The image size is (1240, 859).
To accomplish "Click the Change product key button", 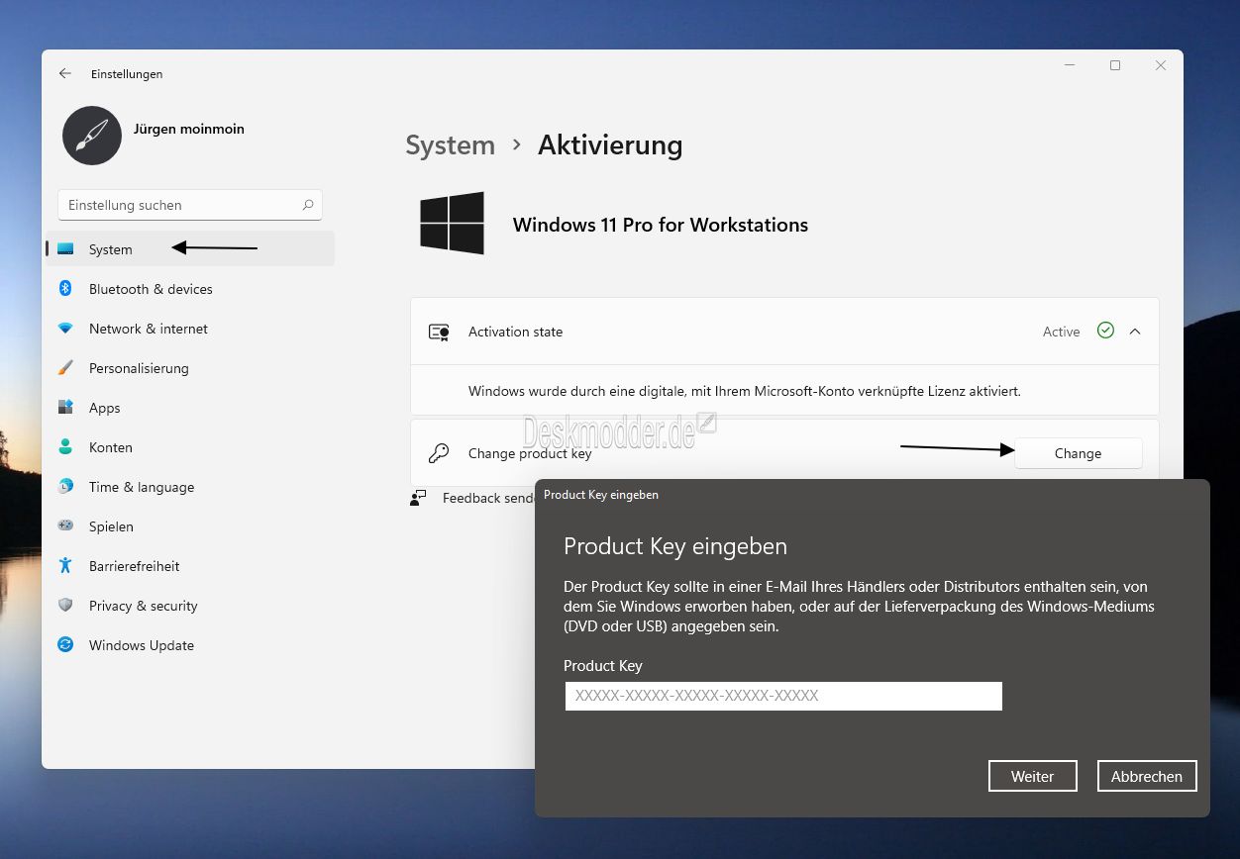I will tap(1078, 453).
